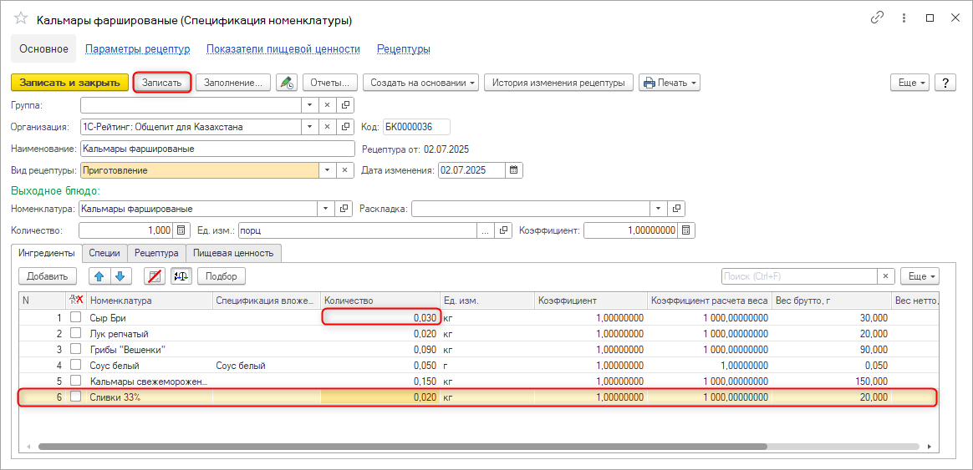Open the Раскладка item form
This screenshot has height=470, width=973.
(x=676, y=209)
